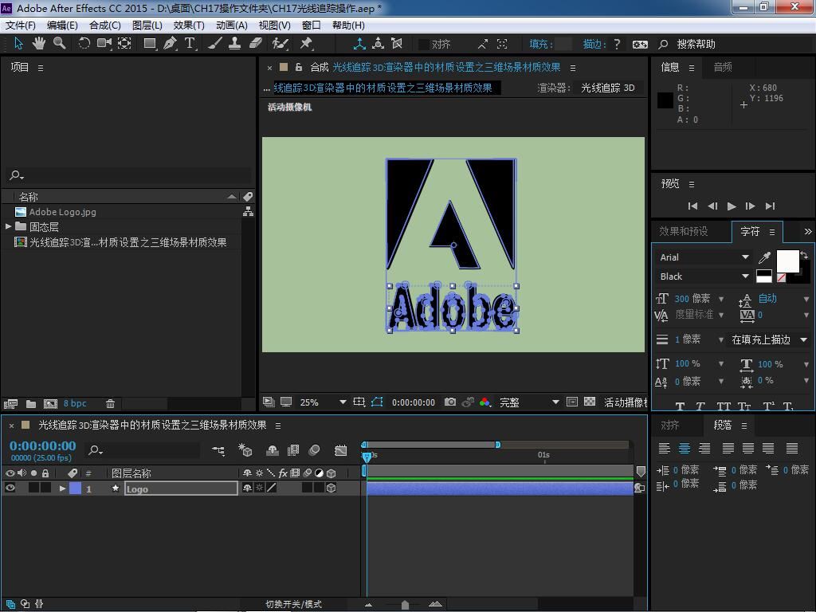Image resolution: width=816 pixels, height=612 pixels.
Task: Click the white fill color swatch
Action: pyautogui.click(x=787, y=261)
